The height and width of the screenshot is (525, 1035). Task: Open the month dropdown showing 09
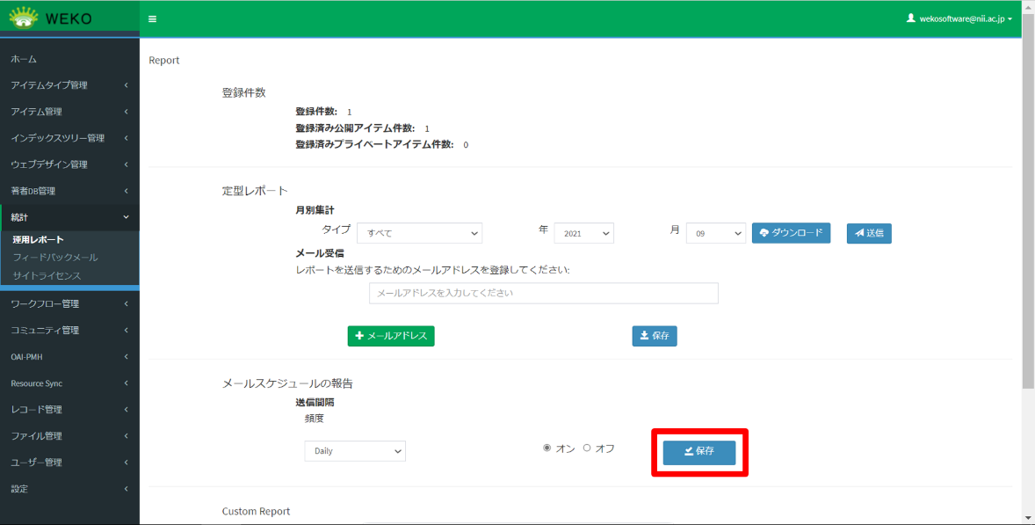click(715, 233)
